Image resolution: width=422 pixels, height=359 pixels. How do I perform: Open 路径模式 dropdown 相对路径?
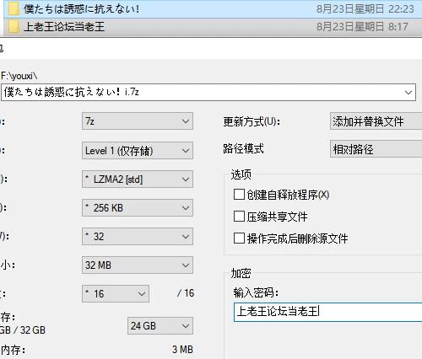tap(376, 149)
